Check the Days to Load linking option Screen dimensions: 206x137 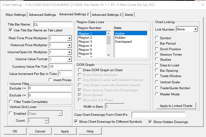coord(157,65)
